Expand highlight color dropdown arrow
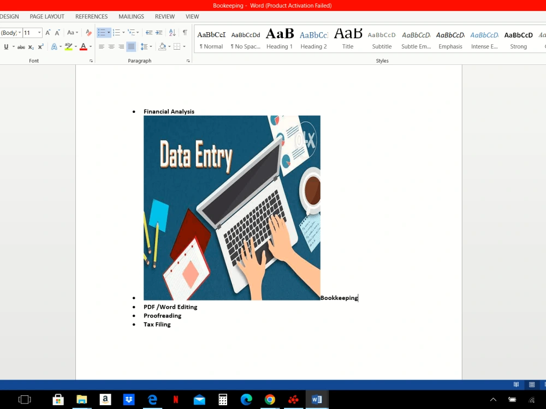 (x=75, y=46)
